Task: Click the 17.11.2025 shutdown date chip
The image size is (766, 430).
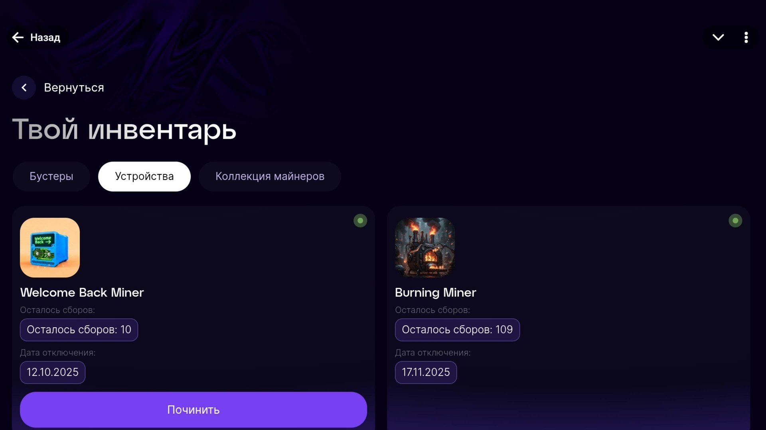Action: pos(426,372)
